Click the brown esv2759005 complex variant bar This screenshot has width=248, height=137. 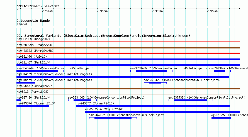[x=128, y=48]
